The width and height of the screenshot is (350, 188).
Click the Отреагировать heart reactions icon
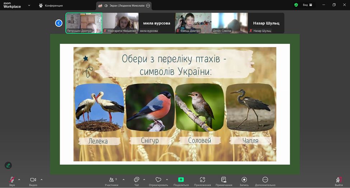[x=158, y=180]
